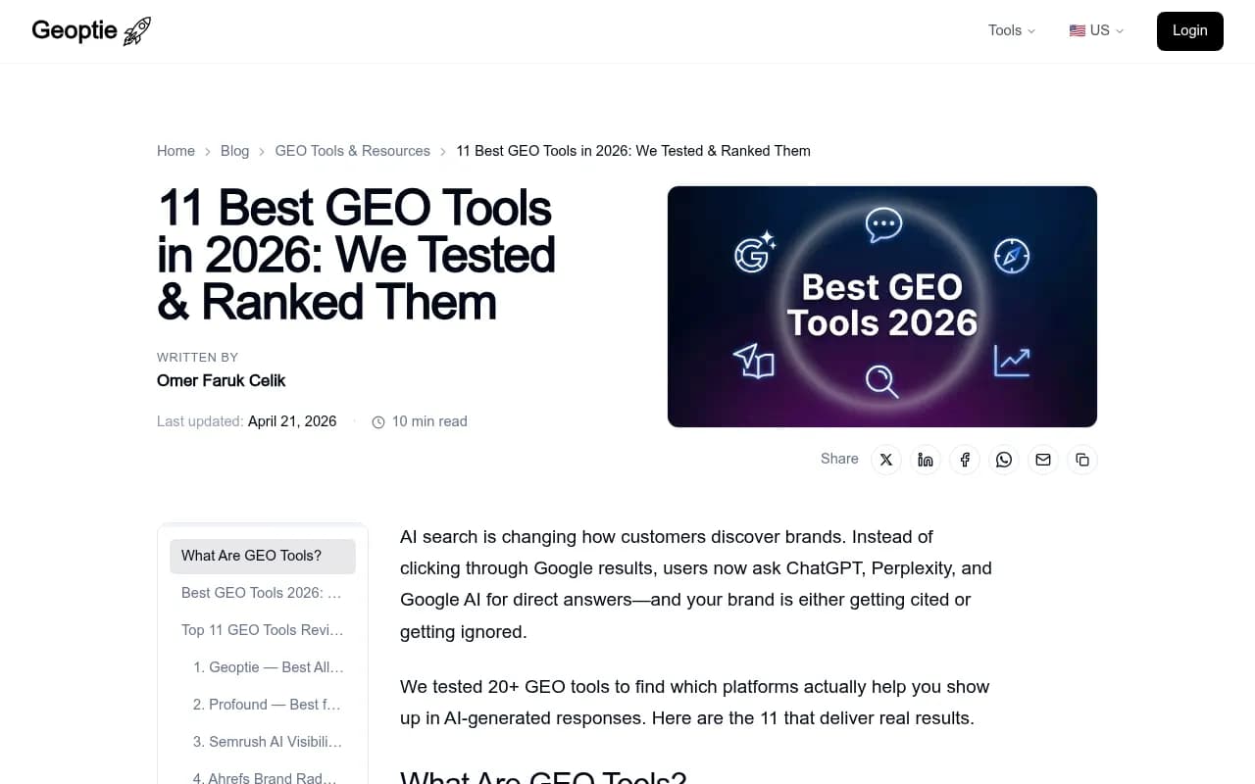Jump to Top 11 GEO Tools Reviewed section
Viewport: 1255px width, 784px height.
pos(263,630)
